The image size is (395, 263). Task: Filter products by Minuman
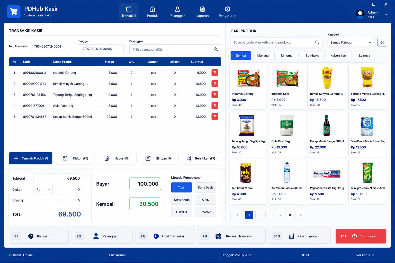(288, 55)
